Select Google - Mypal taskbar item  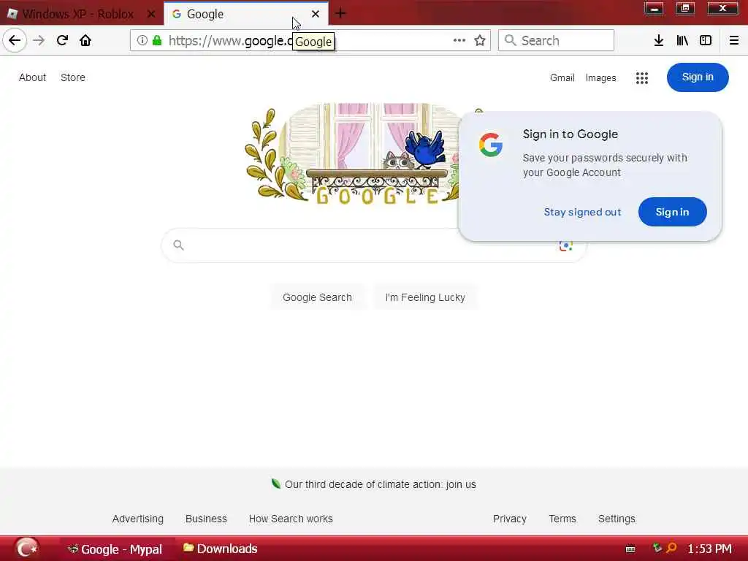pyautogui.click(x=117, y=549)
